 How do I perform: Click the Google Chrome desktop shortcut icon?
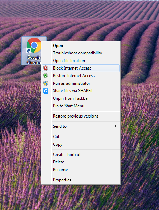click(34, 45)
